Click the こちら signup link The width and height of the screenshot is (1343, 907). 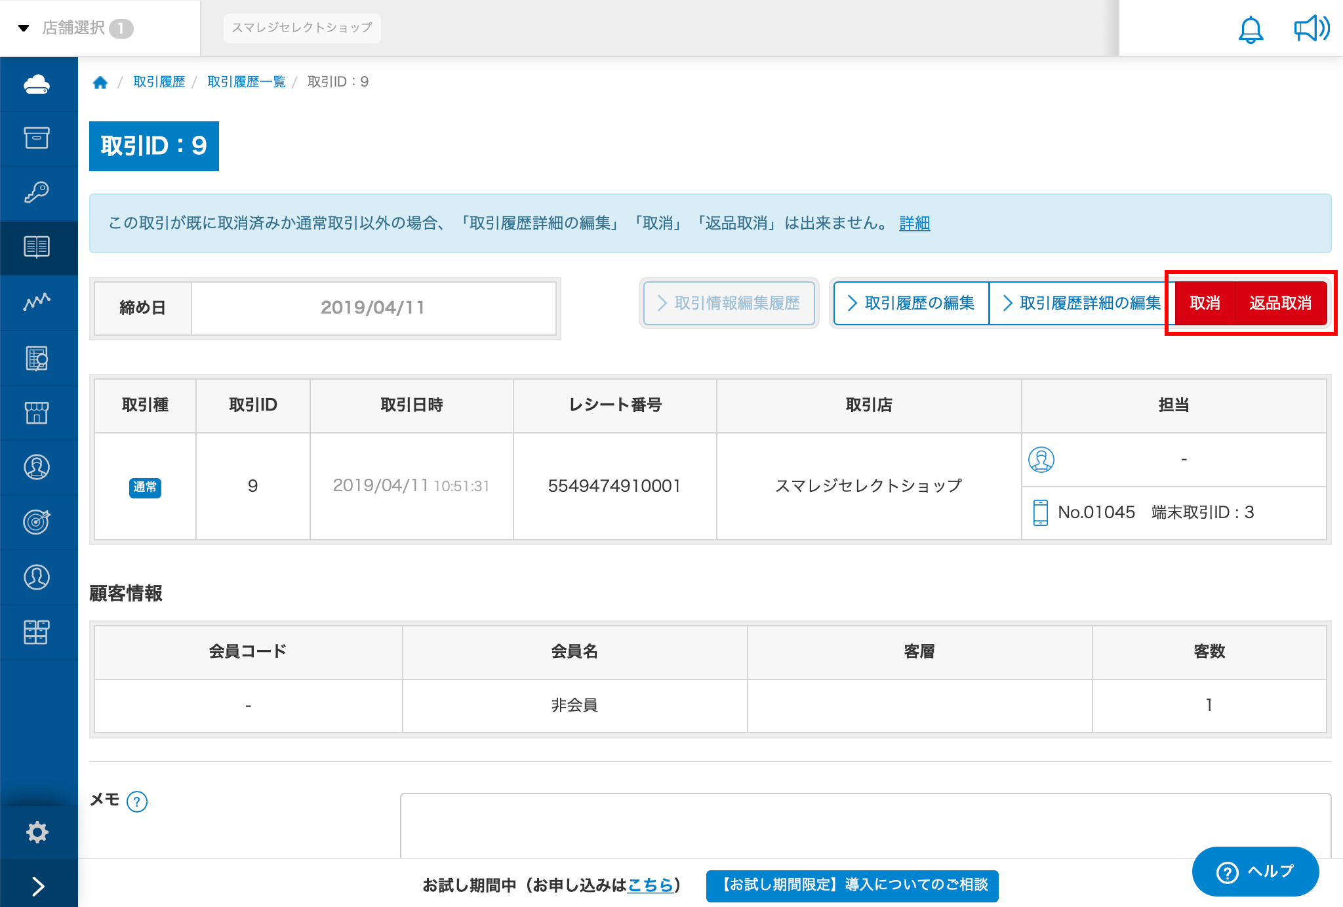(x=651, y=885)
